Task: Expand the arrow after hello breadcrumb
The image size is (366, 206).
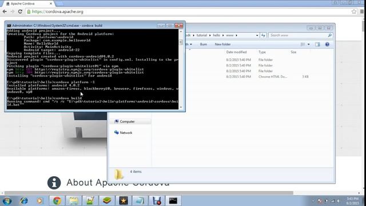Action: point(223,35)
